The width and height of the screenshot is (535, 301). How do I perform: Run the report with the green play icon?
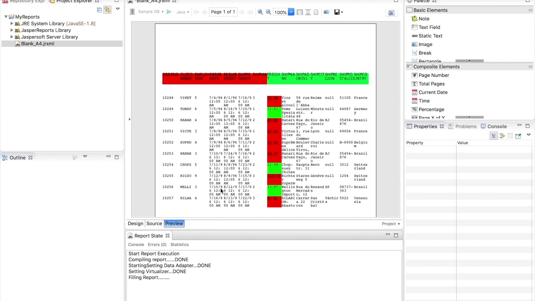tap(169, 12)
